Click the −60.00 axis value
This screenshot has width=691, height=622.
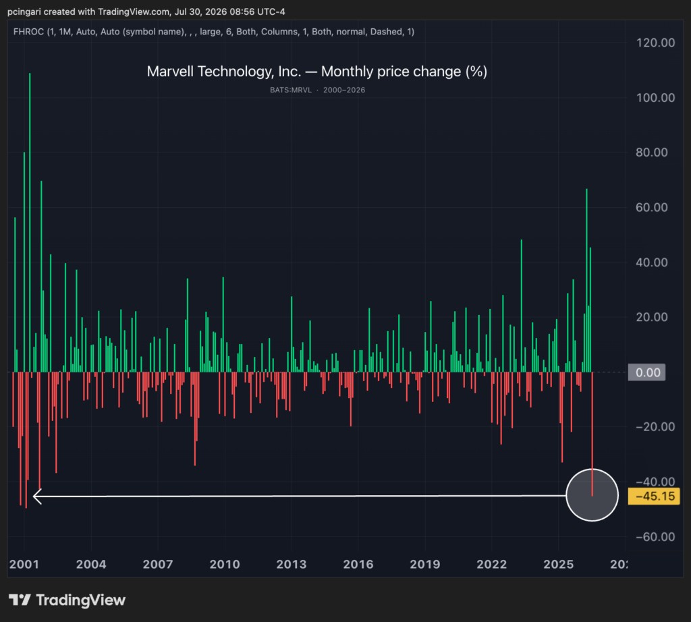655,537
